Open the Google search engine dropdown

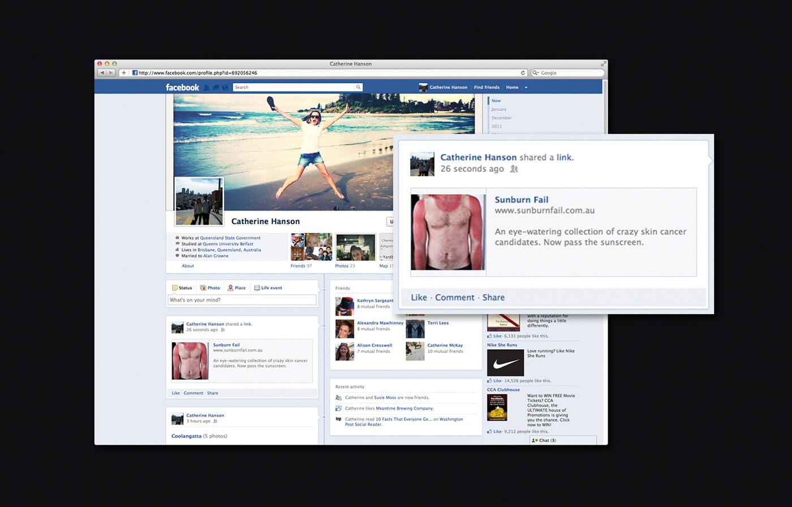point(535,73)
